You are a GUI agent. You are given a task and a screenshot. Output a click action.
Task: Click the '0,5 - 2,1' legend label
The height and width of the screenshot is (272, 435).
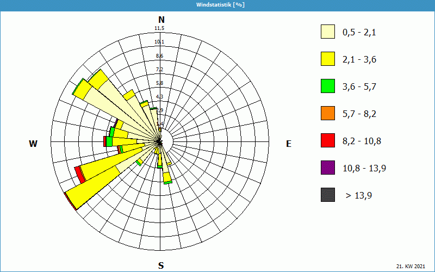click(359, 33)
